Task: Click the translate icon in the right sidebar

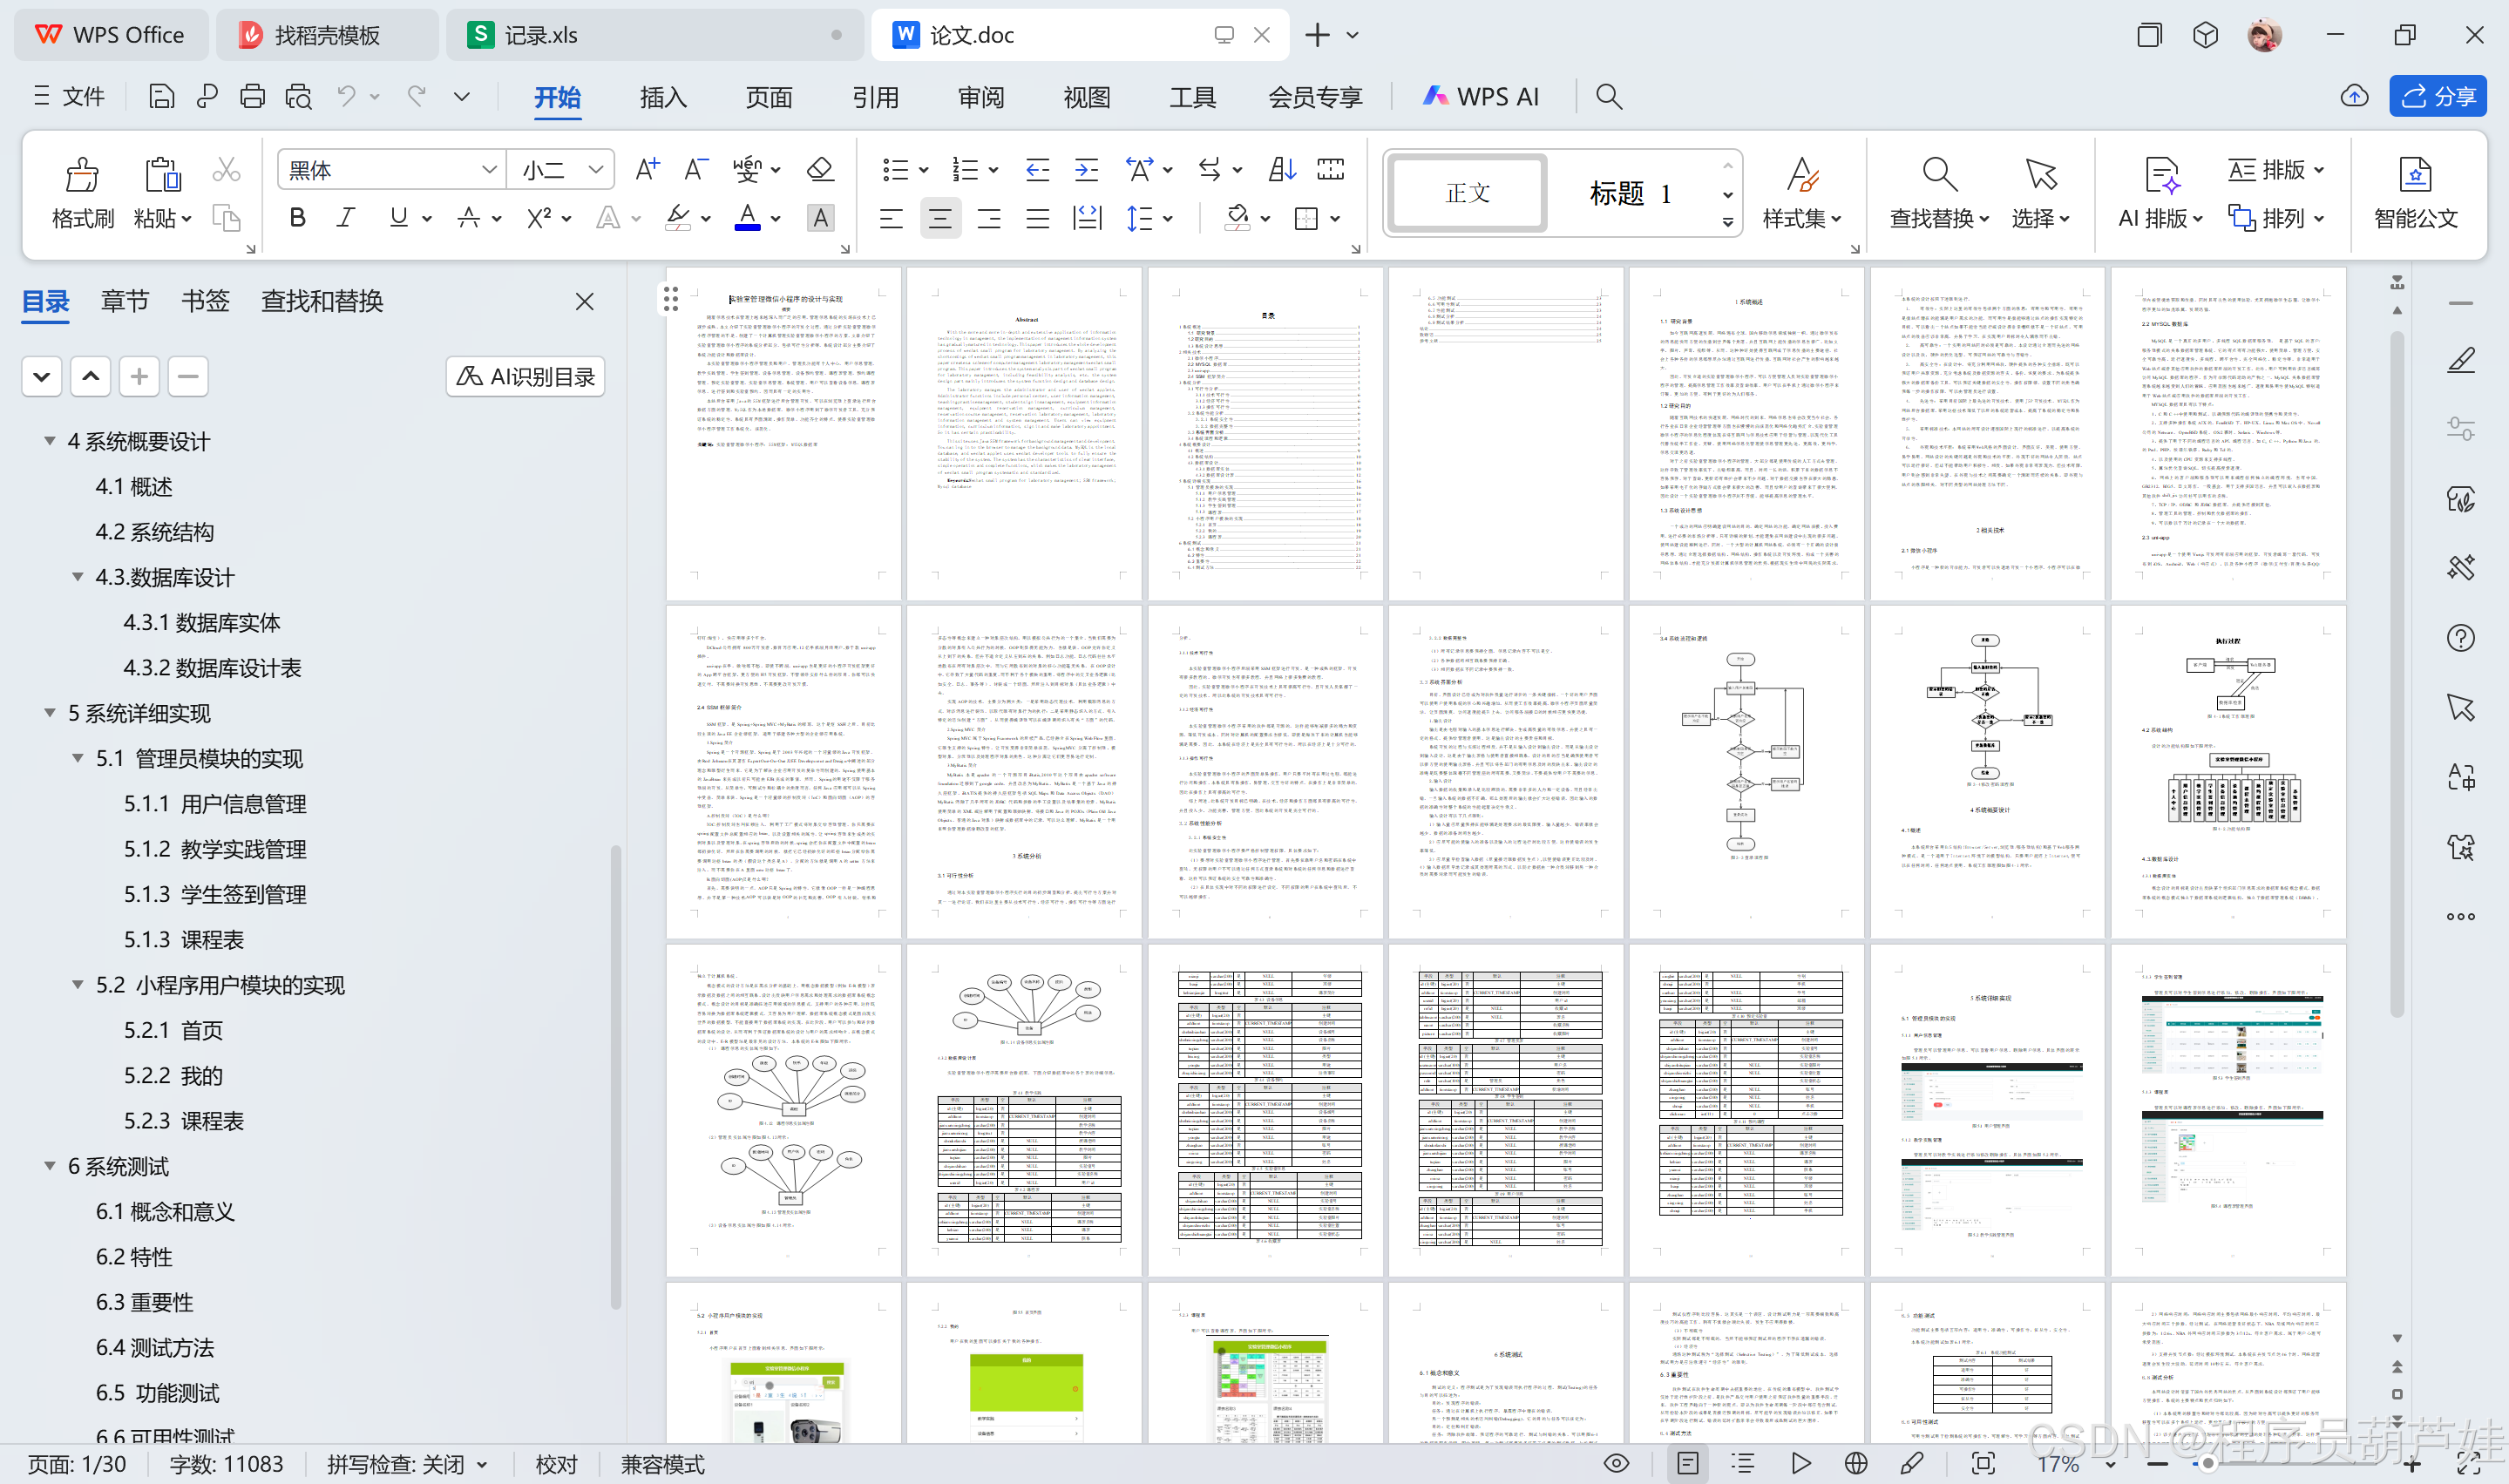Action: point(2460,777)
